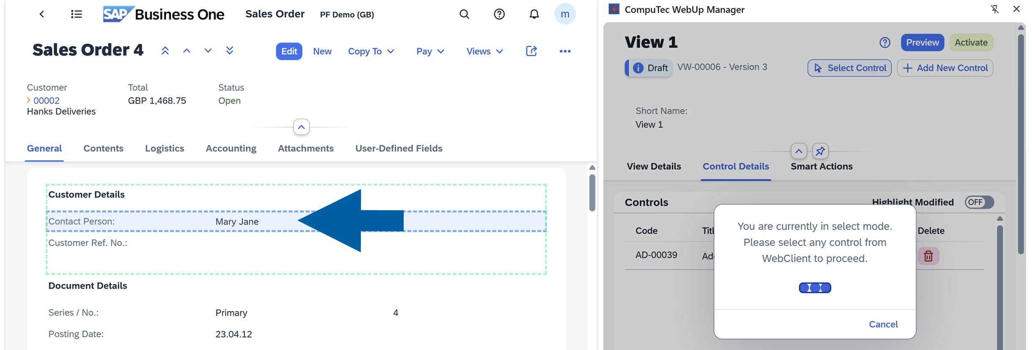
Task: Switch to View Details tab
Action: coord(654,167)
